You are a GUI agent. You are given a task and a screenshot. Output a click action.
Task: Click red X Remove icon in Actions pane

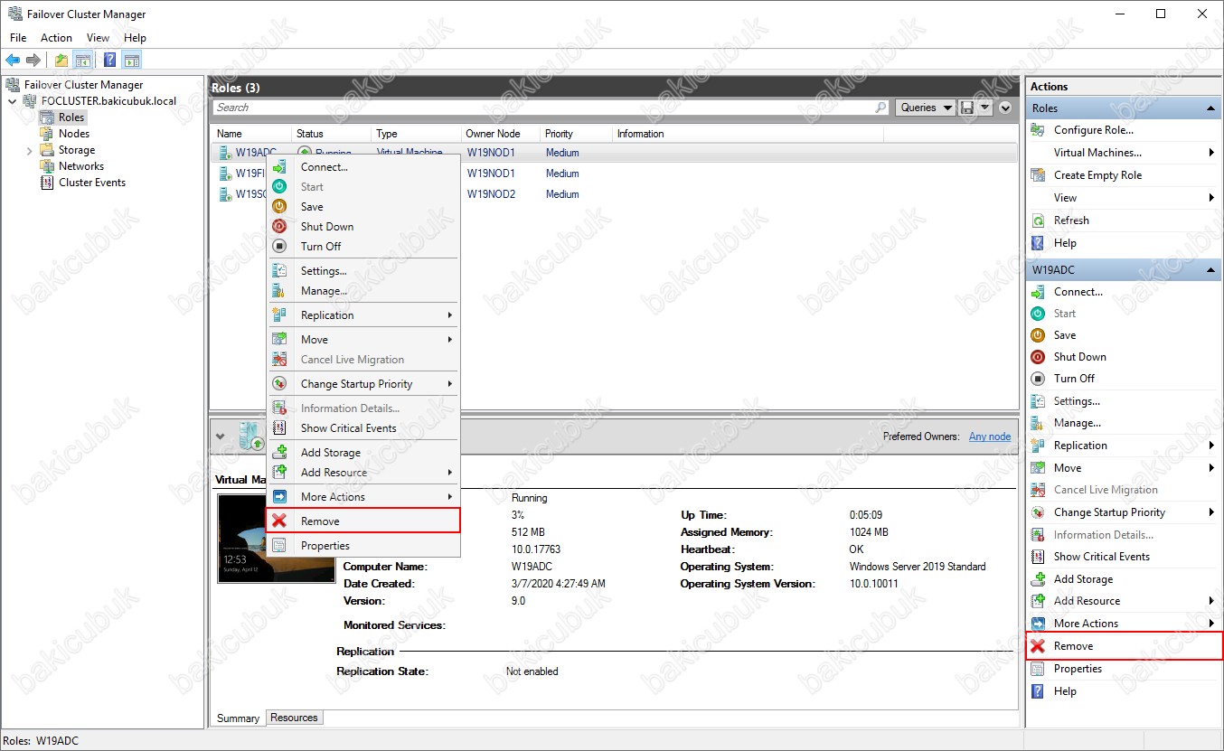(1038, 646)
